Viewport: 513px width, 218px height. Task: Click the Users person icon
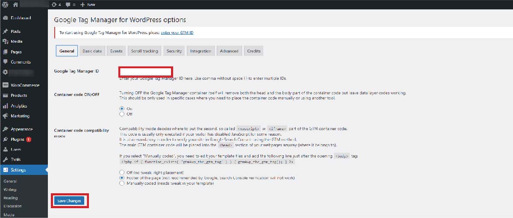click(5, 150)
